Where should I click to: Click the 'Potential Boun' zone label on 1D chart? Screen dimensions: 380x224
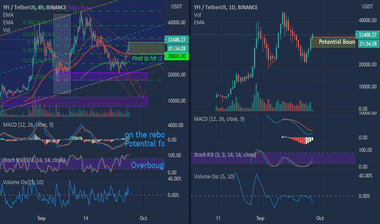[337, 42]
